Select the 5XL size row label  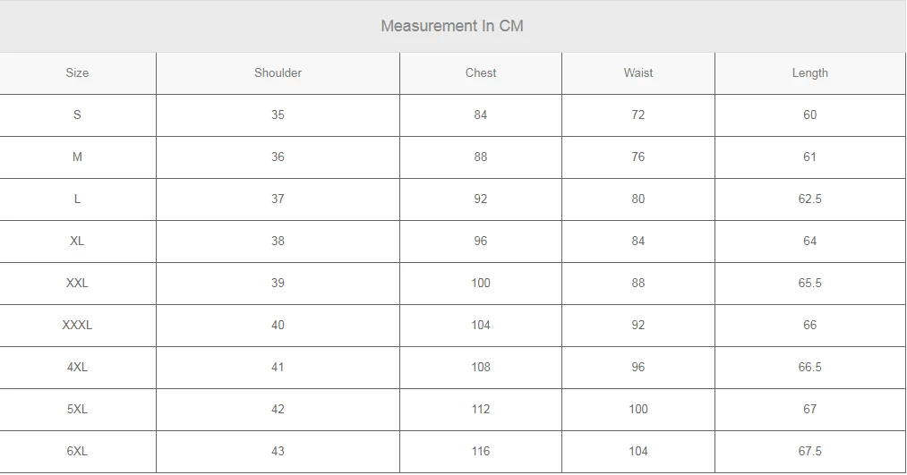(77, 409)
